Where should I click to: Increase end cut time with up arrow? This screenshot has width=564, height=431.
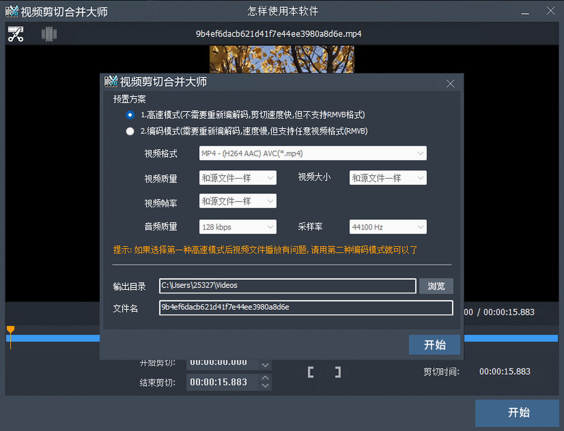(266, 378)
